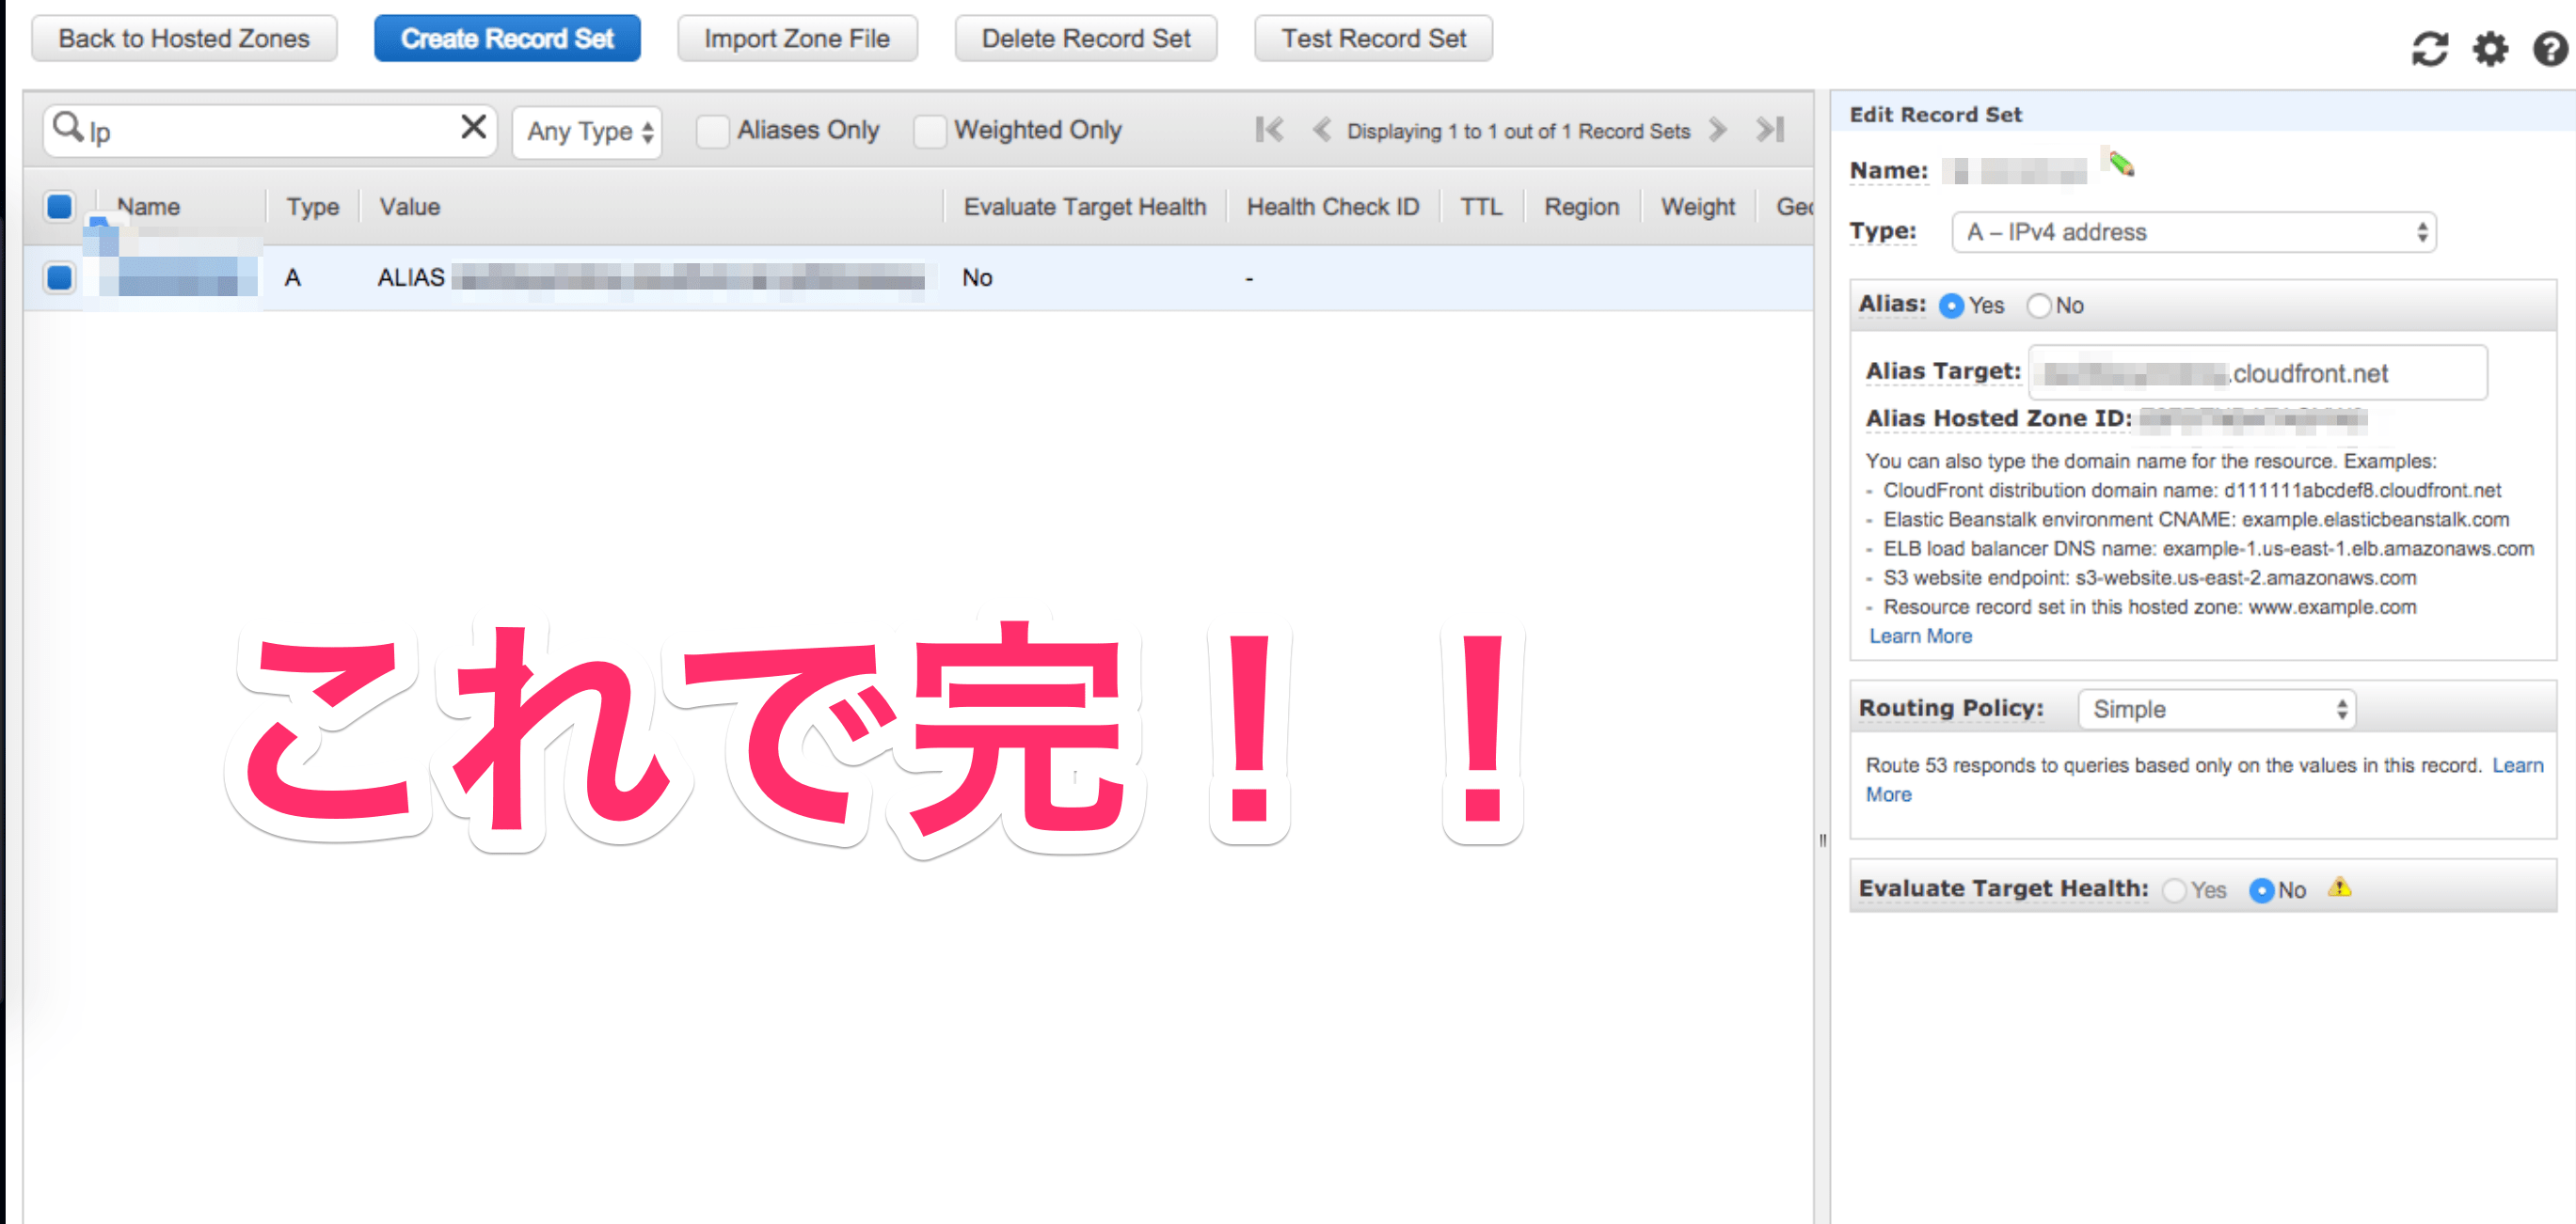Go to next page of record sets

(x=1718, y=130)
